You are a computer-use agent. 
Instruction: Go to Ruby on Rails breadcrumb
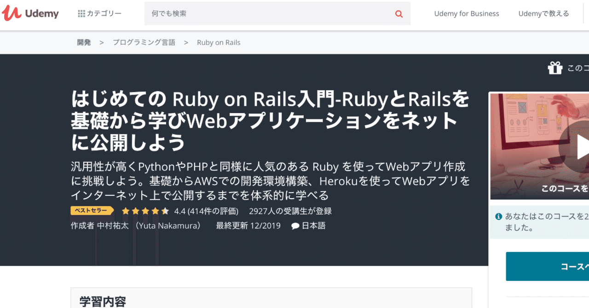[x=219, y=42]
